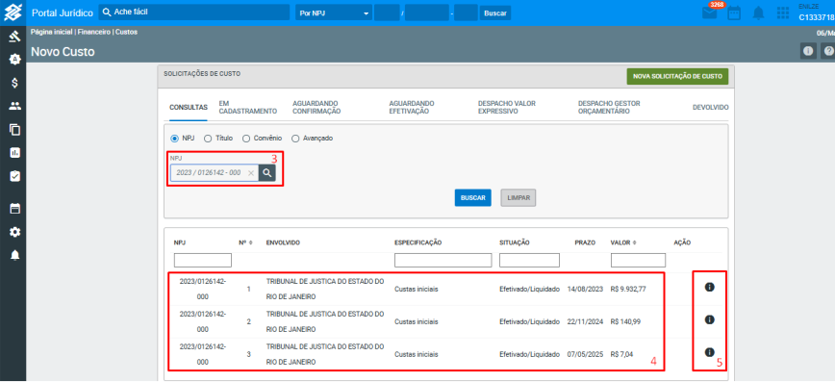
Task: Open the dollar sign Financeiro sidebar icon
Action: 15,83
